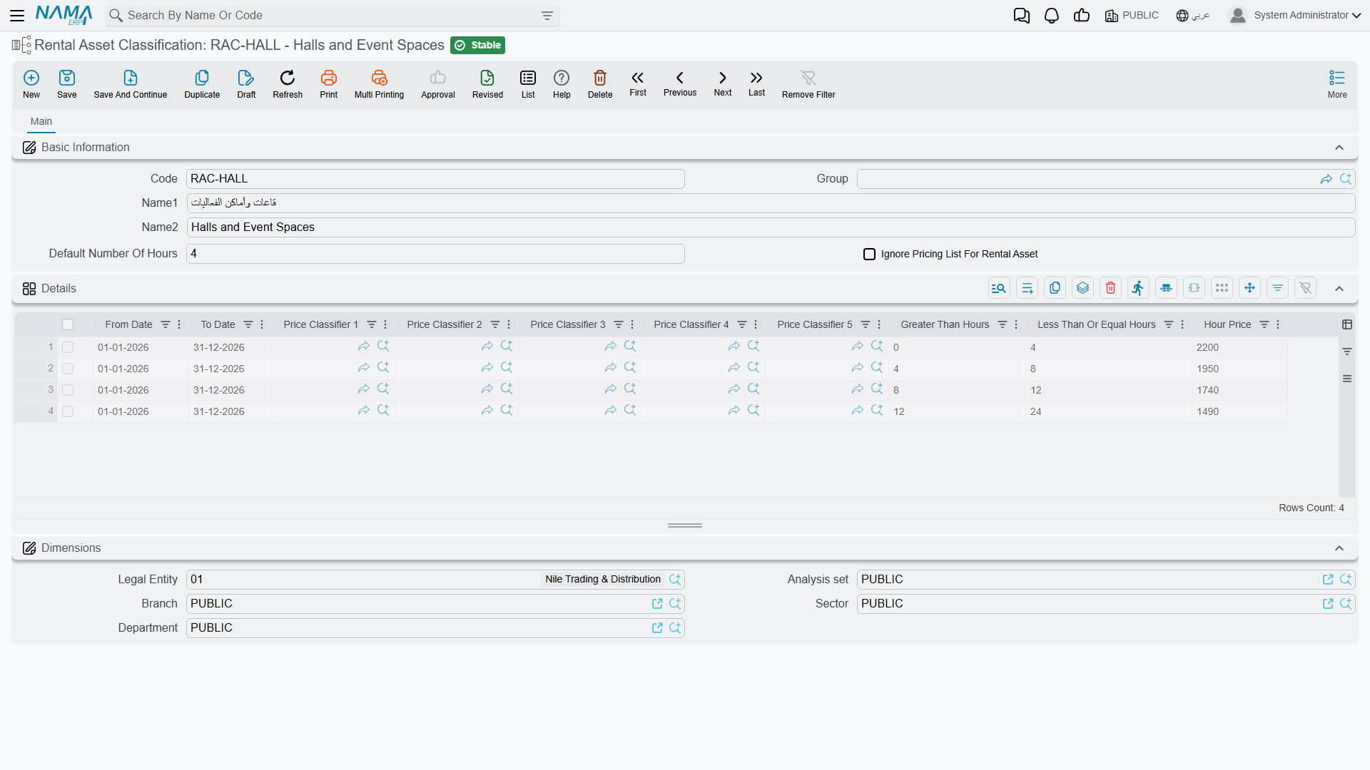This screenshot has width=1370, height=770.
Task: Collapse the Details section
Action: coord(1339,289)
